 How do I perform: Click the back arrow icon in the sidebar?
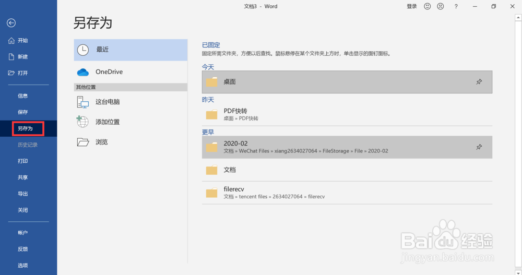11,22
